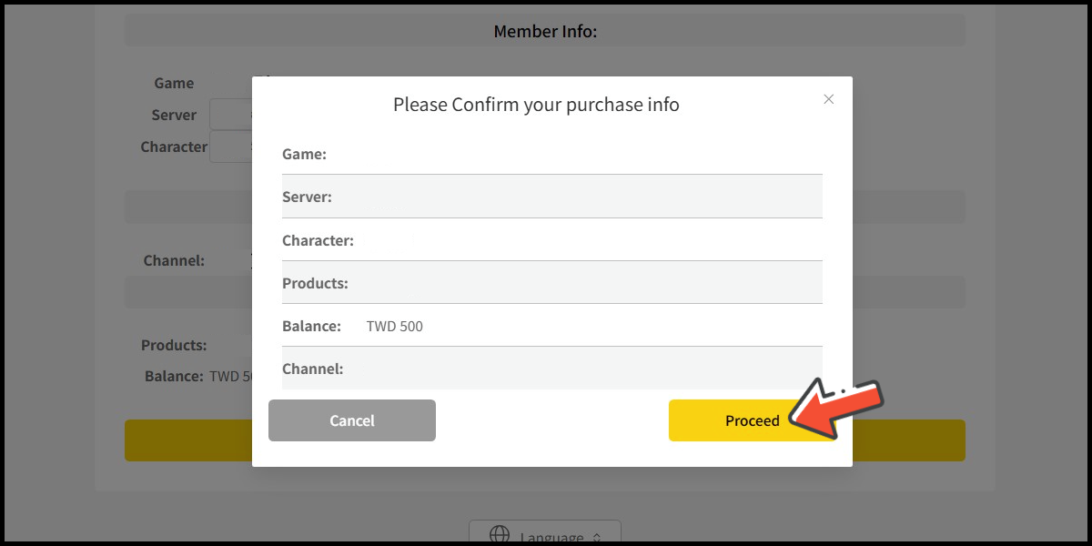Select the Character row in confirmation list

coord(551,240)
